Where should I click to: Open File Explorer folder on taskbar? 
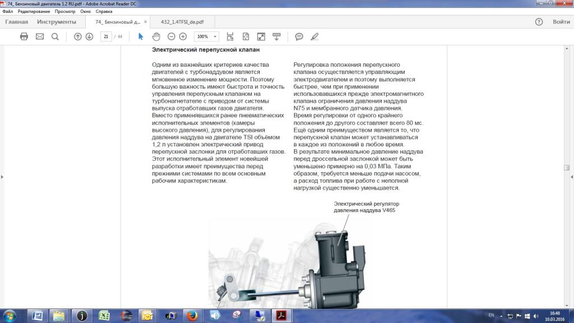pos(59,316)
